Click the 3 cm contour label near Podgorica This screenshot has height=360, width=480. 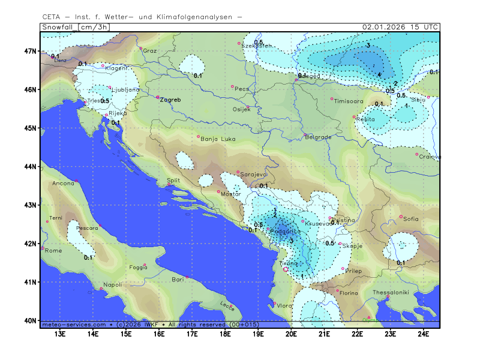(291, 241)
